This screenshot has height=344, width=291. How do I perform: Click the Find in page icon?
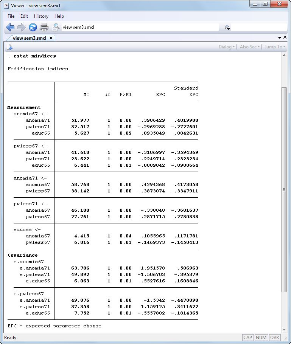click(55, 27)
